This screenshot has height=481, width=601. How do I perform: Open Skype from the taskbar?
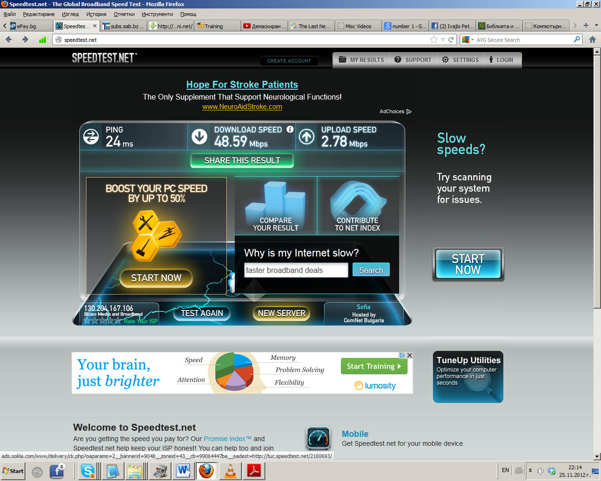tap(88, 471)
